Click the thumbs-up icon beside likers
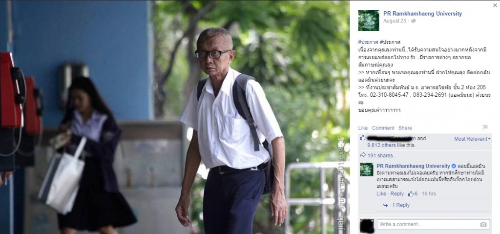This screenshot has width=500, height=234. coord(363,138)
